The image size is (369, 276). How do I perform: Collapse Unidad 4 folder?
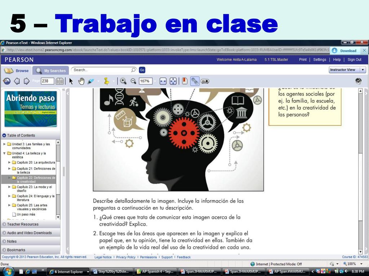tap(4, 153)
